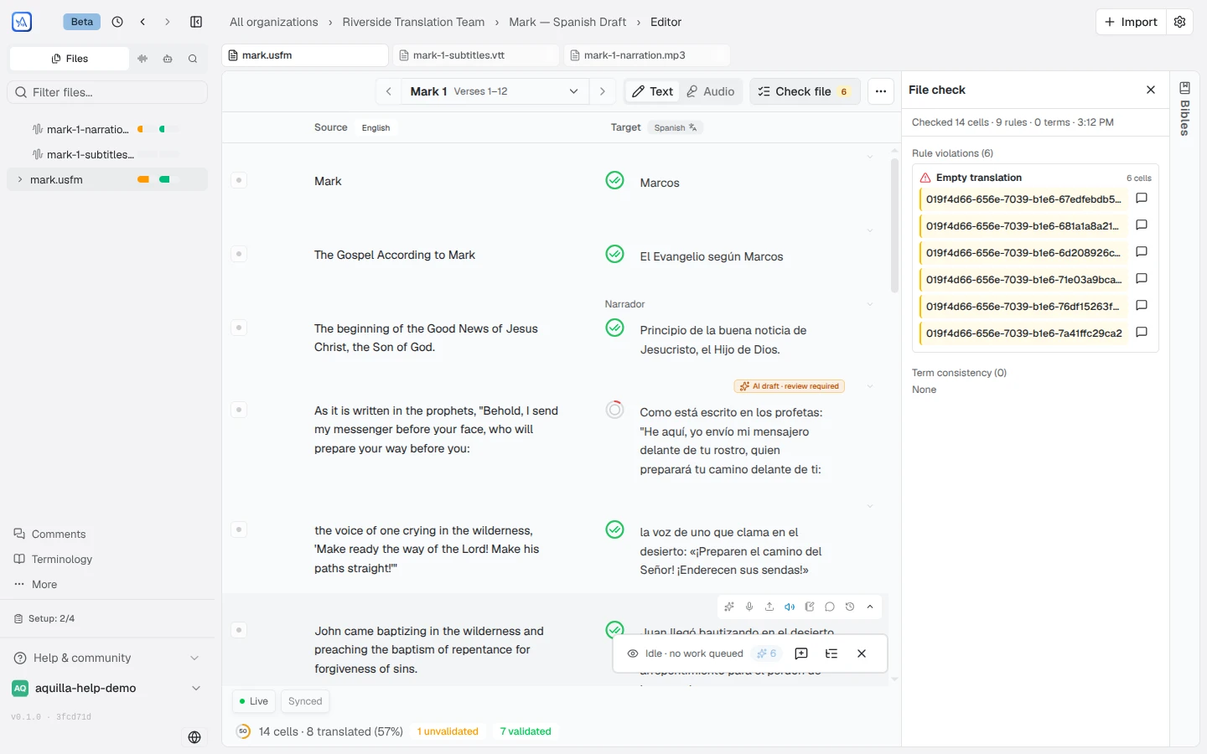The image size is (1207, 754).
Task: Click the list tree icon in idle bar
Action: (831, 653)
